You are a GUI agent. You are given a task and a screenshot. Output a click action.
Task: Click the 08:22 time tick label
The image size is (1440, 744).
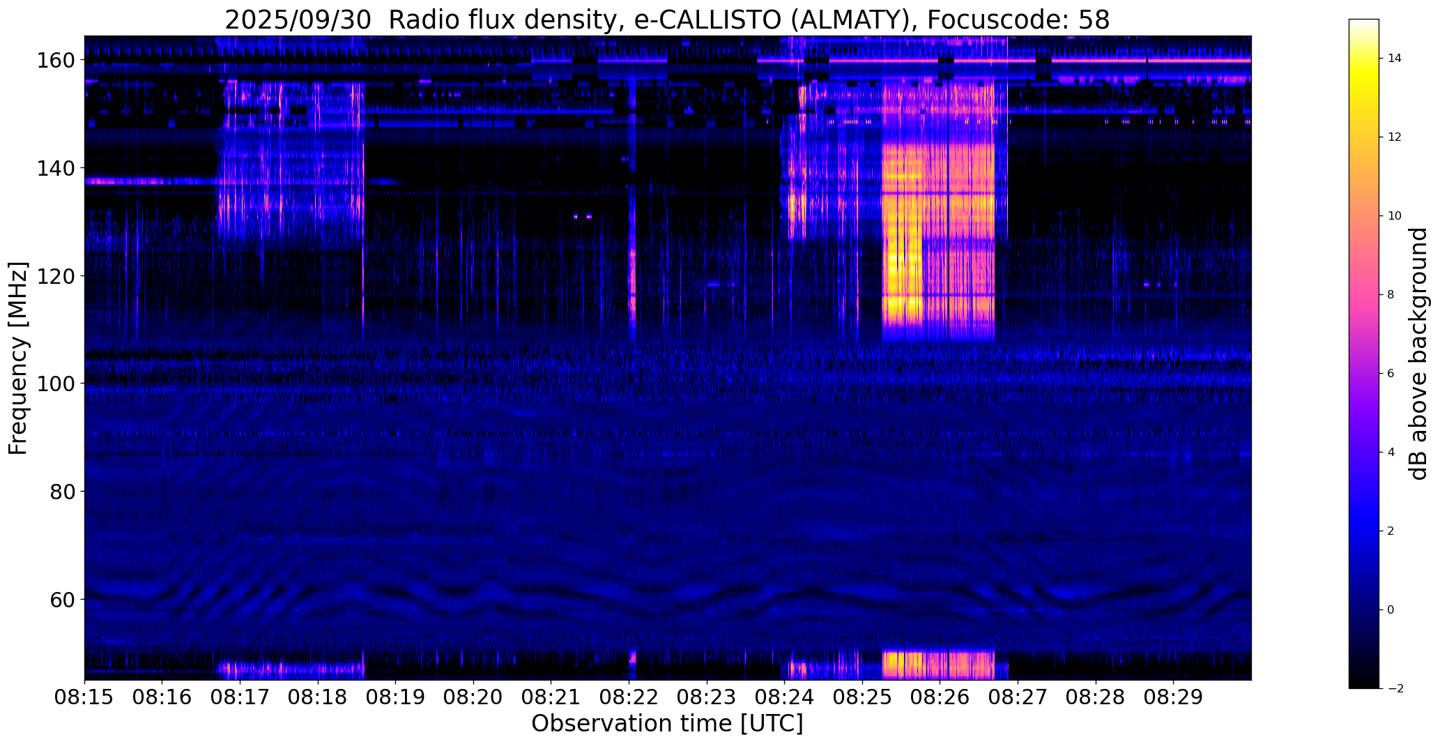[x=629, y=698]
